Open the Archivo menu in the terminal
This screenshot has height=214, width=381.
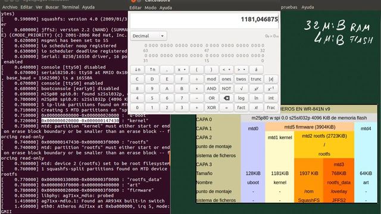coord(10,7)
